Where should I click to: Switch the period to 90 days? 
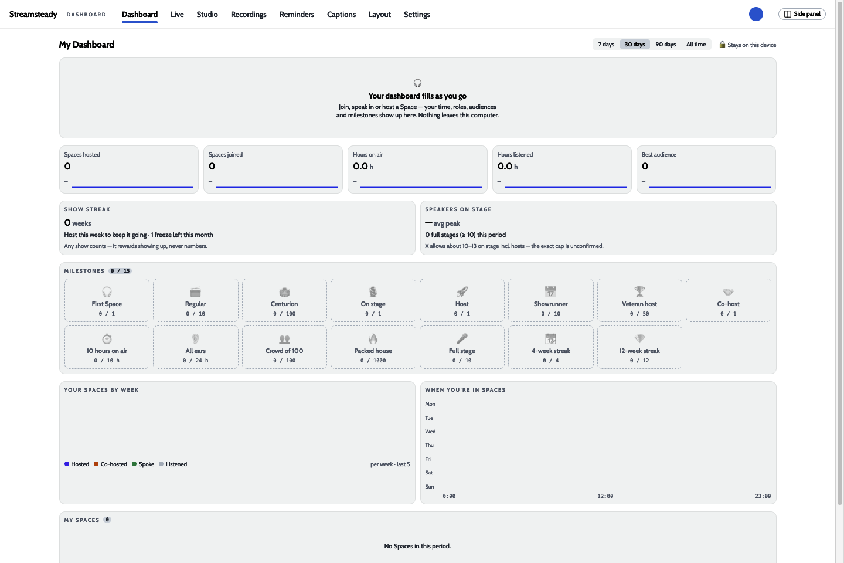coord(666,45)
